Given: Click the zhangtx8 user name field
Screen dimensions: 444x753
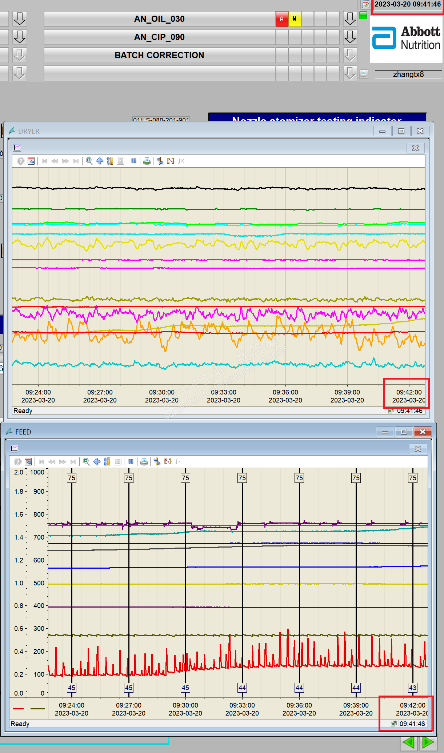Looking at the screenshot, I should coord(408,75).
